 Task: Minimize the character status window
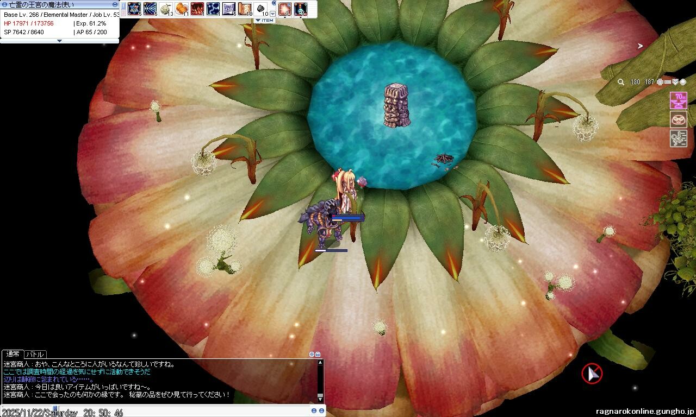pos(115,4)
